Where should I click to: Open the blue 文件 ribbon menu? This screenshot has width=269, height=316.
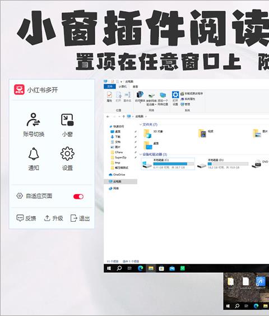[110, 86]
